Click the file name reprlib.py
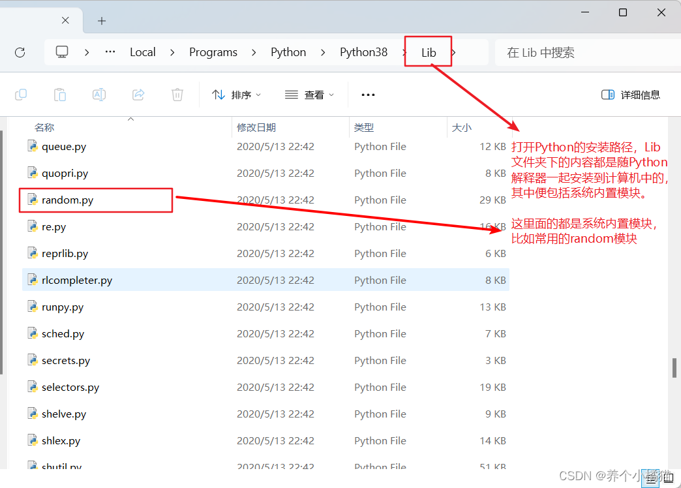 click(x=65, y=254)
